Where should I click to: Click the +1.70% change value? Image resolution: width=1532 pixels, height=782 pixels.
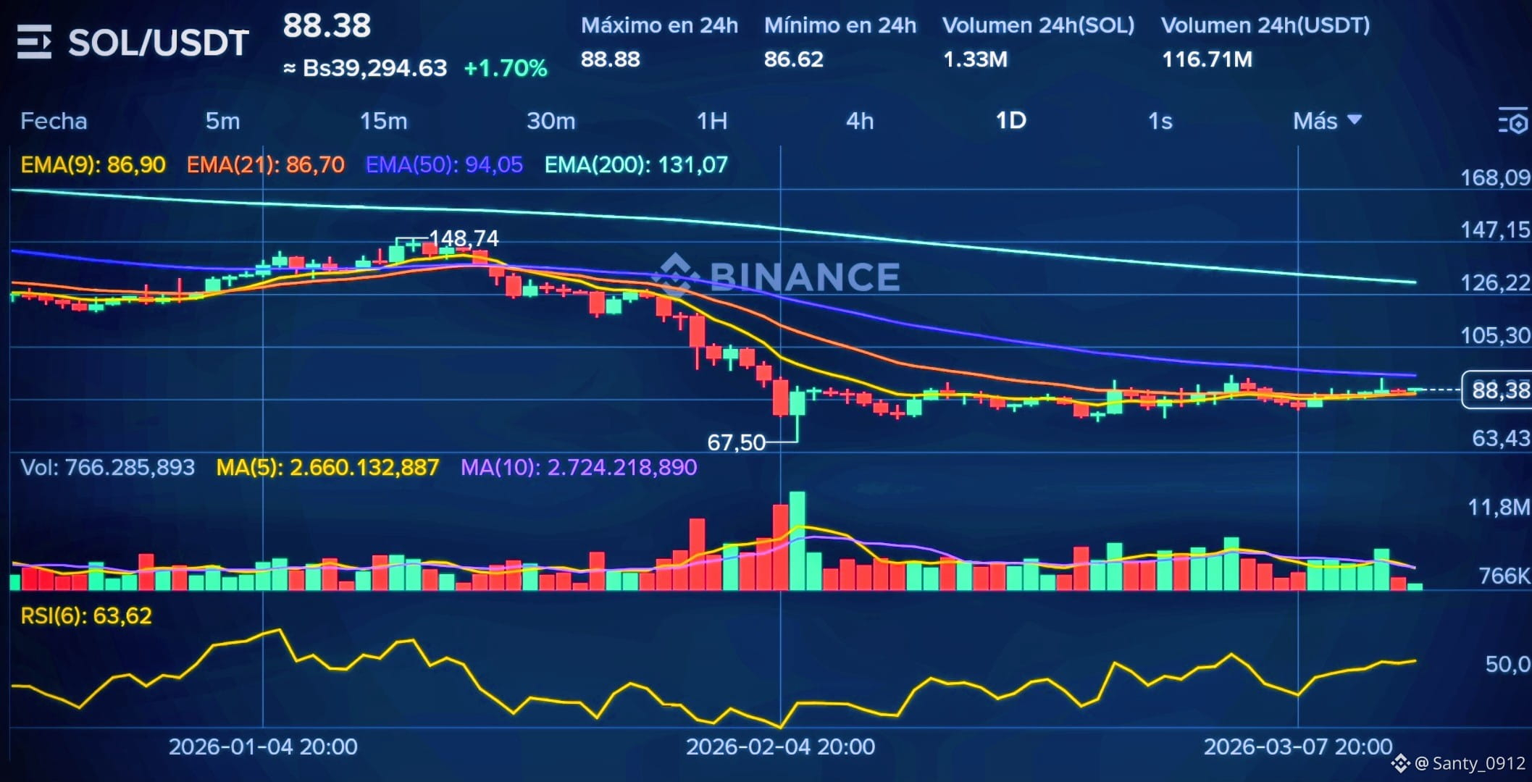click(506, 68)
